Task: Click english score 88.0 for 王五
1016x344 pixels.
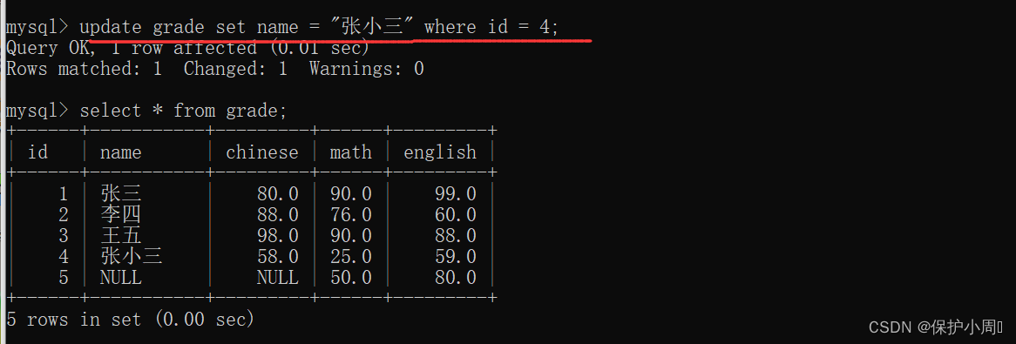Action: coord(456,236)
